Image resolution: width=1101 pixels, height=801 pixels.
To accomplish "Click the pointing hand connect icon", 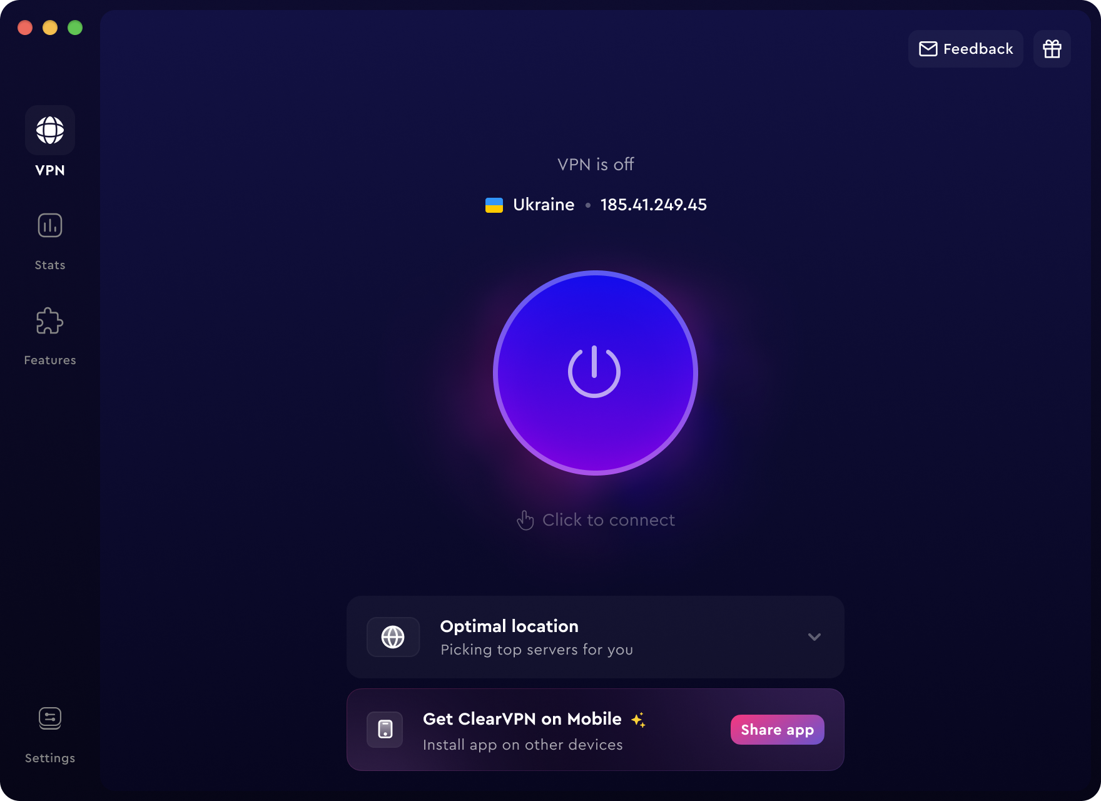I will [x=525, y=520].
